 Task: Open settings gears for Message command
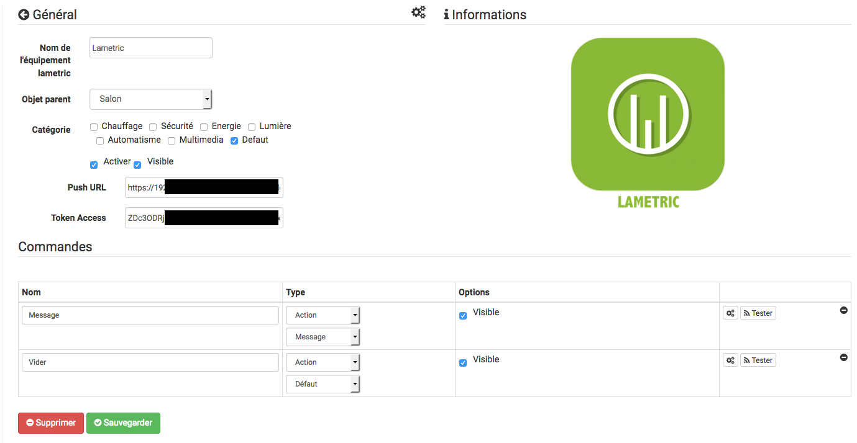coord(730,313)
